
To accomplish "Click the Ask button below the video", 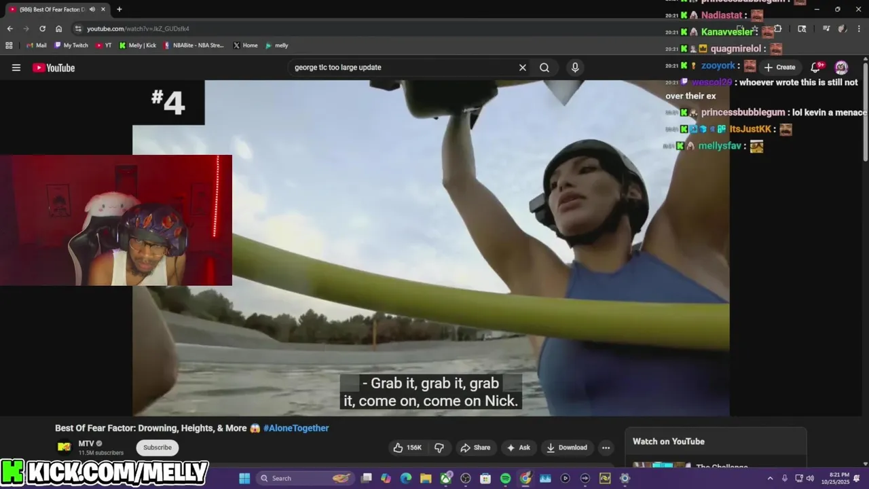I will (518, 448).
